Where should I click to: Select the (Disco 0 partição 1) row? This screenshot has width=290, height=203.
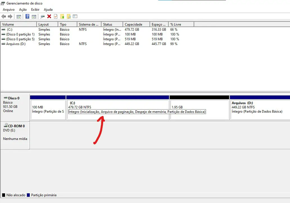click(97, 34)
